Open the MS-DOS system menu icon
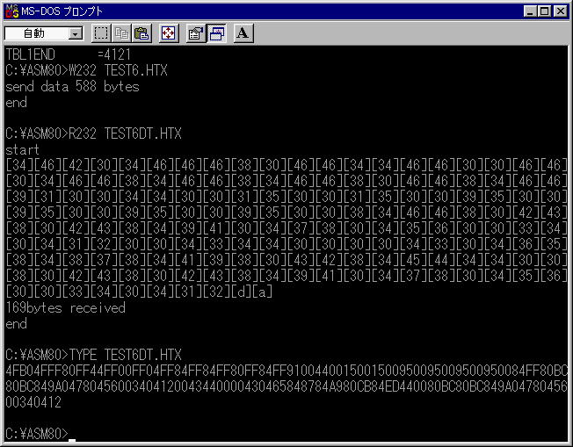The width and height of the screenshot is (573, 447). [x=11, y=11]
